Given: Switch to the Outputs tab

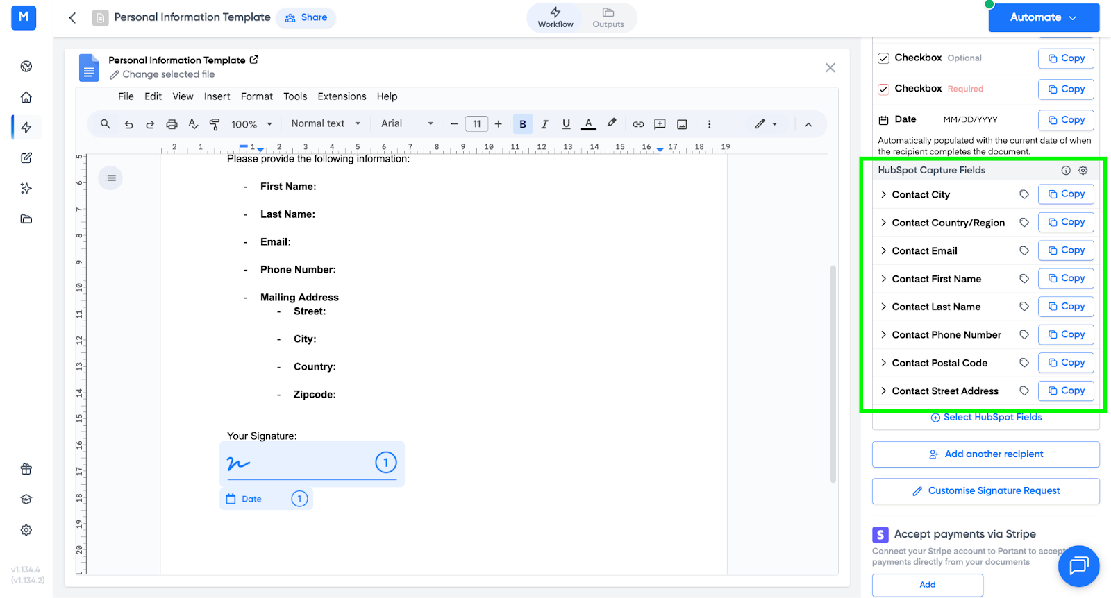Looking at the screenshot, I should (608, 17).
